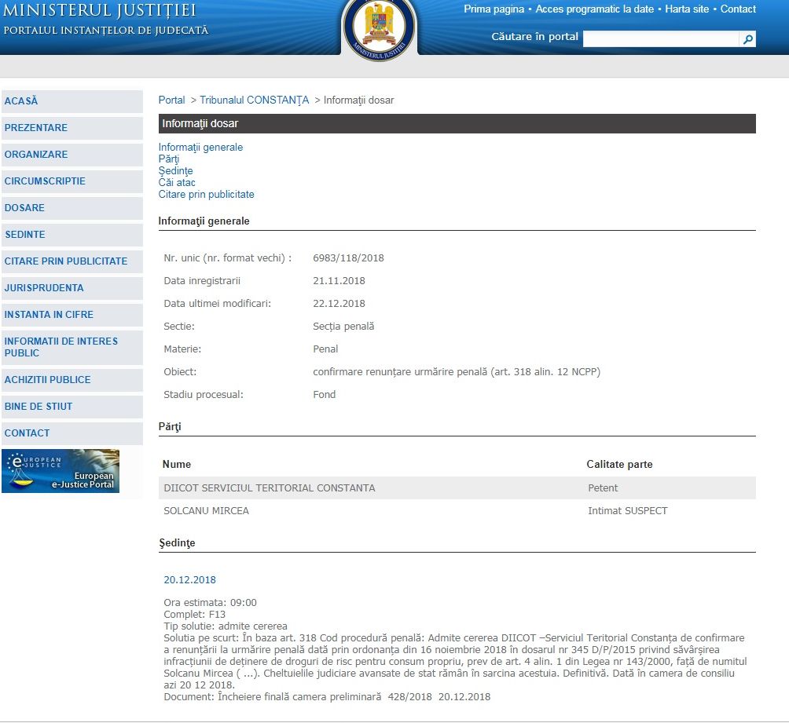
Task: Click the Ministerul Justiției emblem logo
Action: [x=380, y=25]
